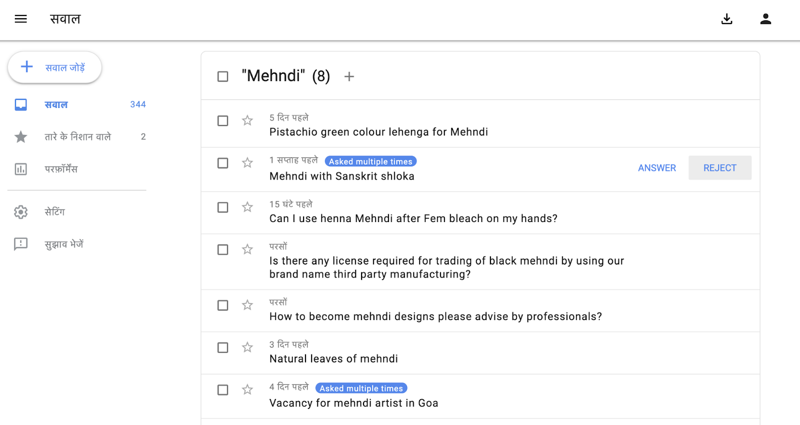The height and width of the screenshot is (425, 800).
Task: Open the hamburger navigation menu
Action: coord(20,19)
